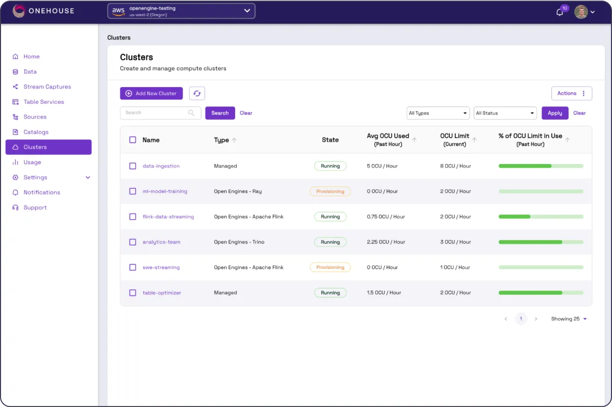Click the Clusters breadcrumb above the panel

point(119,38)
